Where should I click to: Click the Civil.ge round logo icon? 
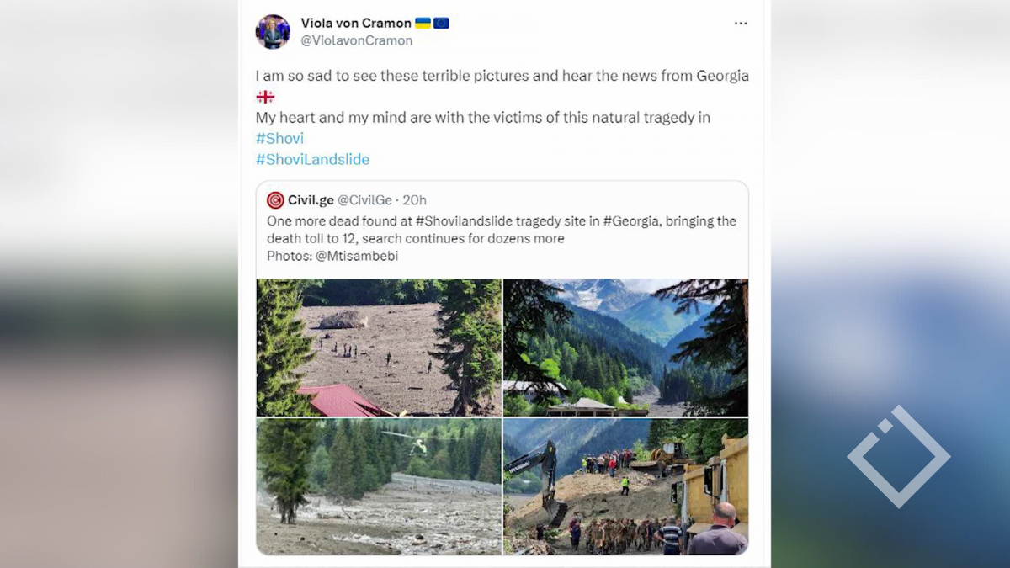point(275,200)
